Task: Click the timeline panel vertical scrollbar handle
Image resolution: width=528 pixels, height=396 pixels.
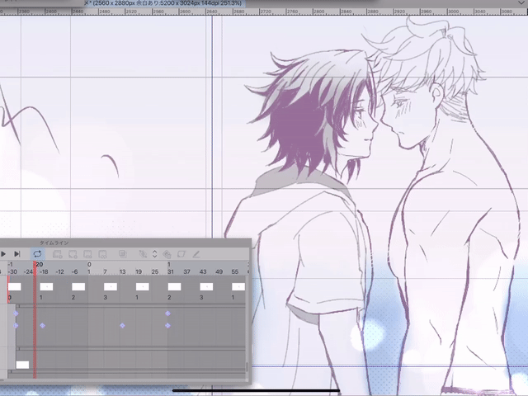Action: point(247,367)
